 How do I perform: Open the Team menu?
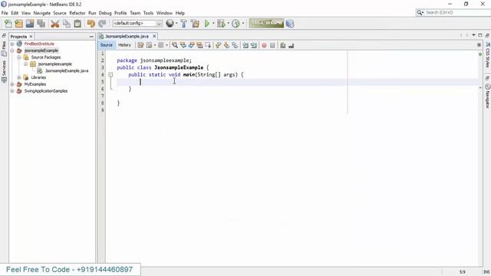pyautogui.click(x=135, y=13)
